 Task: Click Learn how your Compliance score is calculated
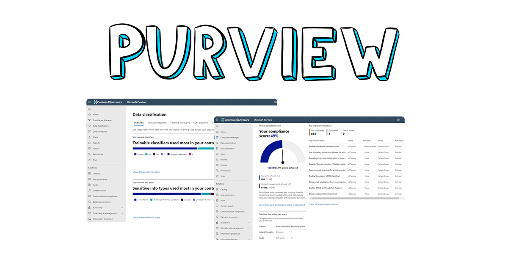(x=282, y=205)
